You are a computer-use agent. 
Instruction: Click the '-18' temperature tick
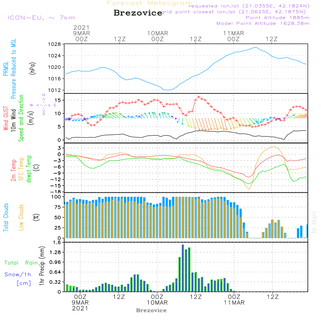tap(55, 192)
